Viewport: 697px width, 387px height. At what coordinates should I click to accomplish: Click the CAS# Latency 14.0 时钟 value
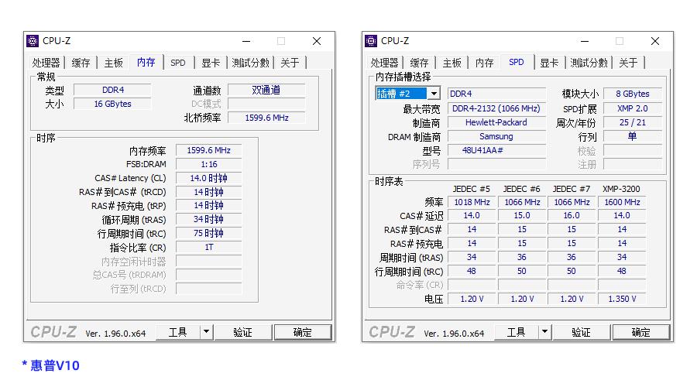tap(209, 178)
